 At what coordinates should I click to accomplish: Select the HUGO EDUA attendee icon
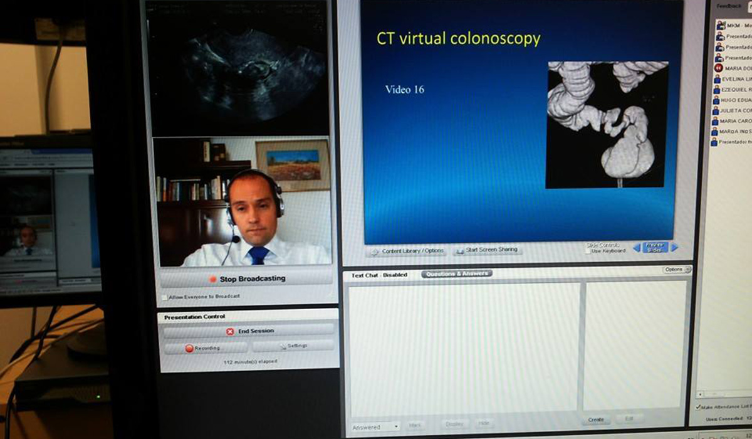pyautogui.click(x=716, y=100)
